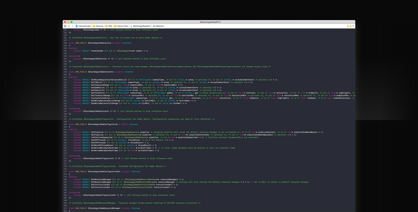This screenshot has width=418, height=212.
Task: Go forward with the right arrow
Action: 72,26
